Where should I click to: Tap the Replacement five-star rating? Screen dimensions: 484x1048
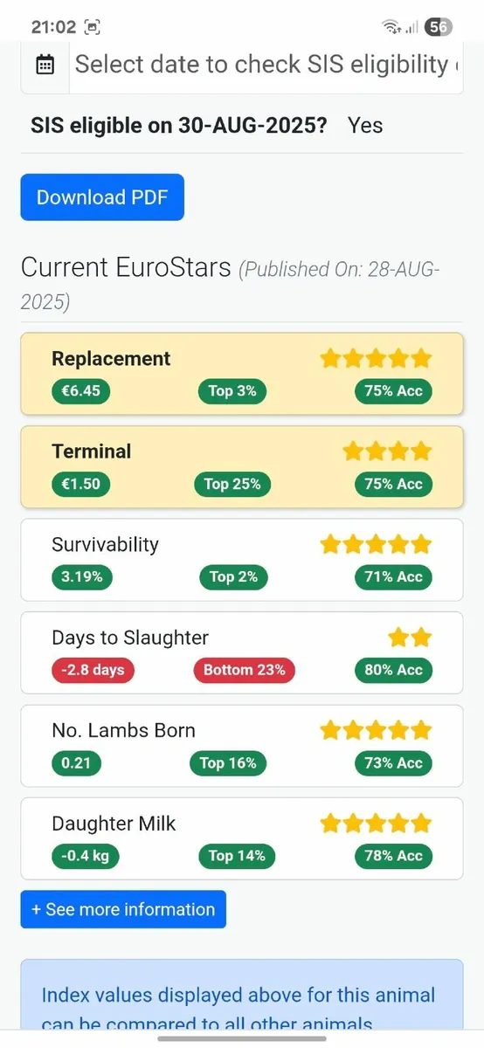tap(376, 359)
